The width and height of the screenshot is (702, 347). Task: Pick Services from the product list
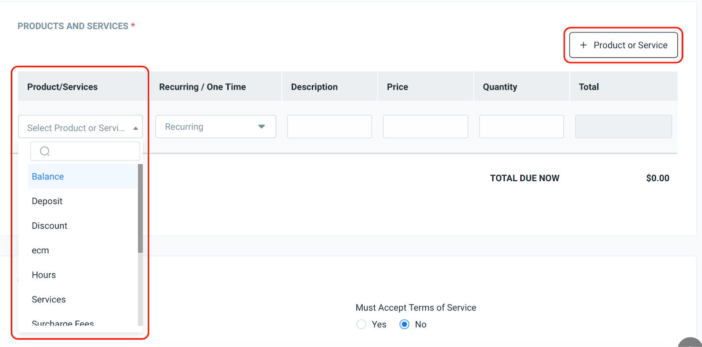(x=83, y=300)
